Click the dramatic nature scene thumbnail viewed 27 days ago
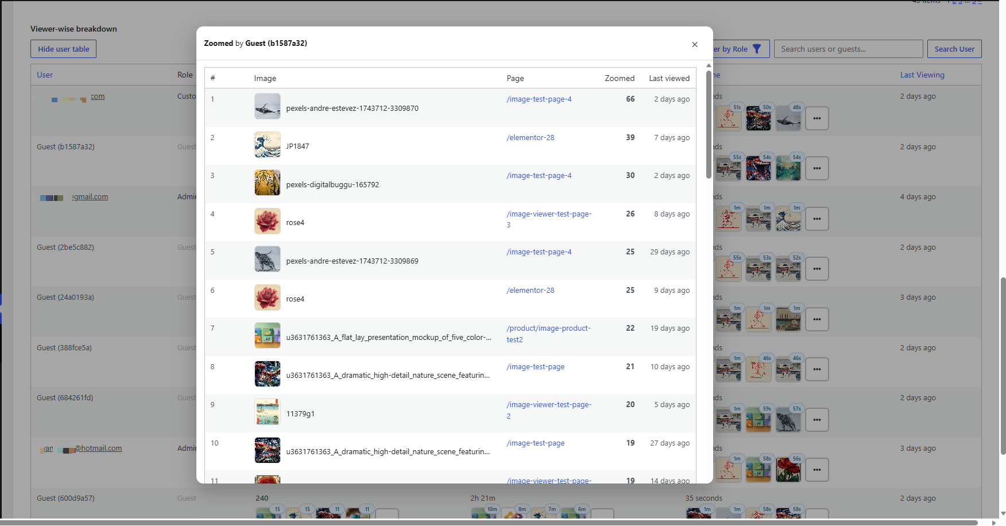The image size is (1006, 526). [268, 450]
